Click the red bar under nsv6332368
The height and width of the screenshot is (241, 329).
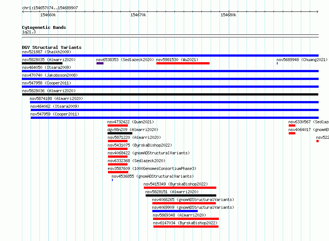pos(118,164)
